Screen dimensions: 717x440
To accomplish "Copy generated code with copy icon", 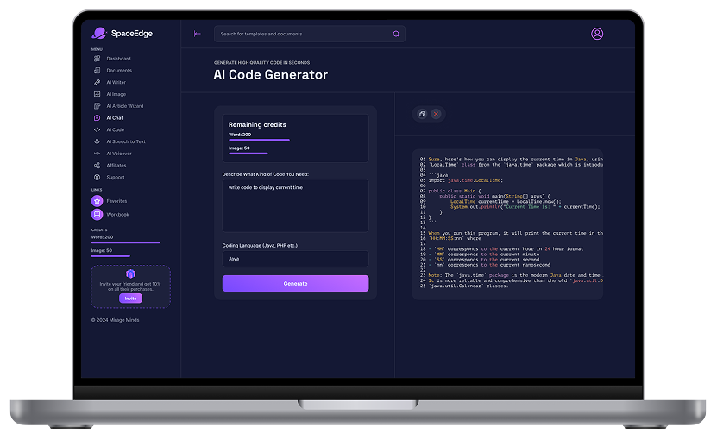I will coord(422,114).
